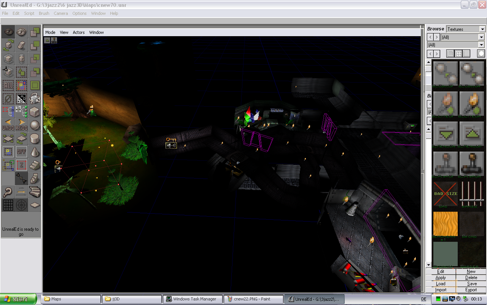The image size is (487, 305).
Task: Select the bars2 texture thumbnail
Action: [471, 194]
